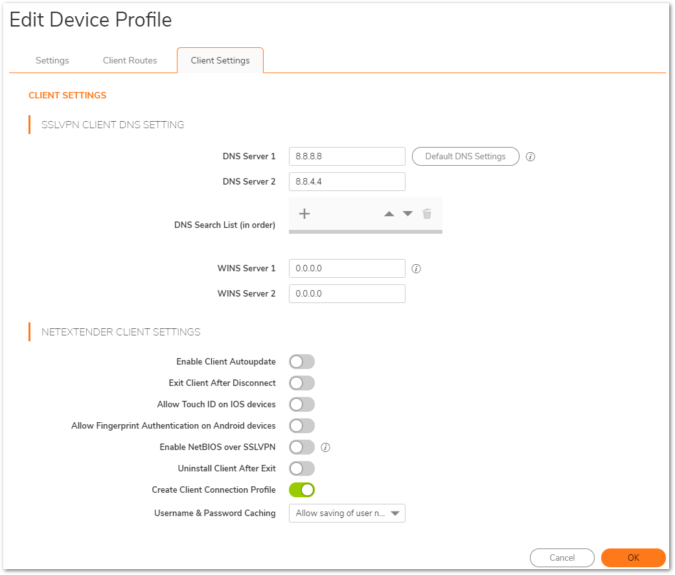The image size is (675, 575).
Task: Toggle Uninstall Client After Exit
Action: click(302, 469)
